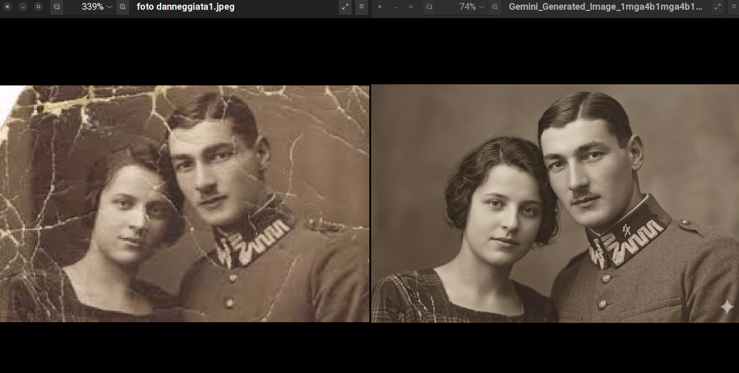
Task: Open the 74% zoom level dropdown
Action: [x=471, y=7]
